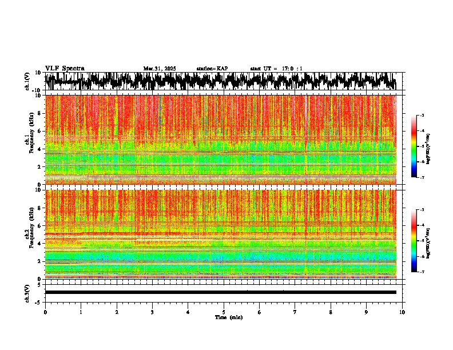Click the 8 kHz tick label of ch.2 spectrogram

tap(39, 208)
